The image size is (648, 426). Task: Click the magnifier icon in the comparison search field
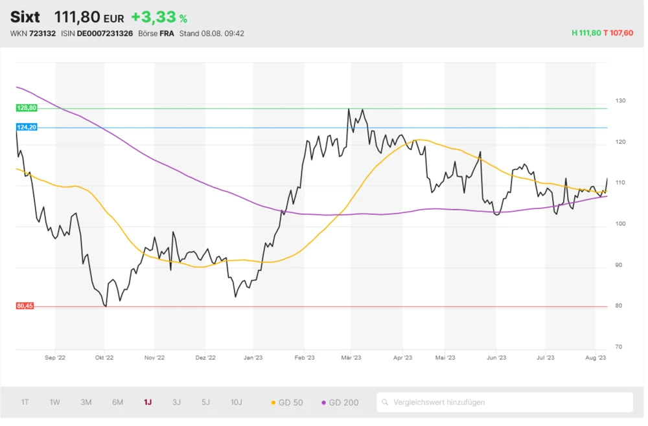point(385,402)
